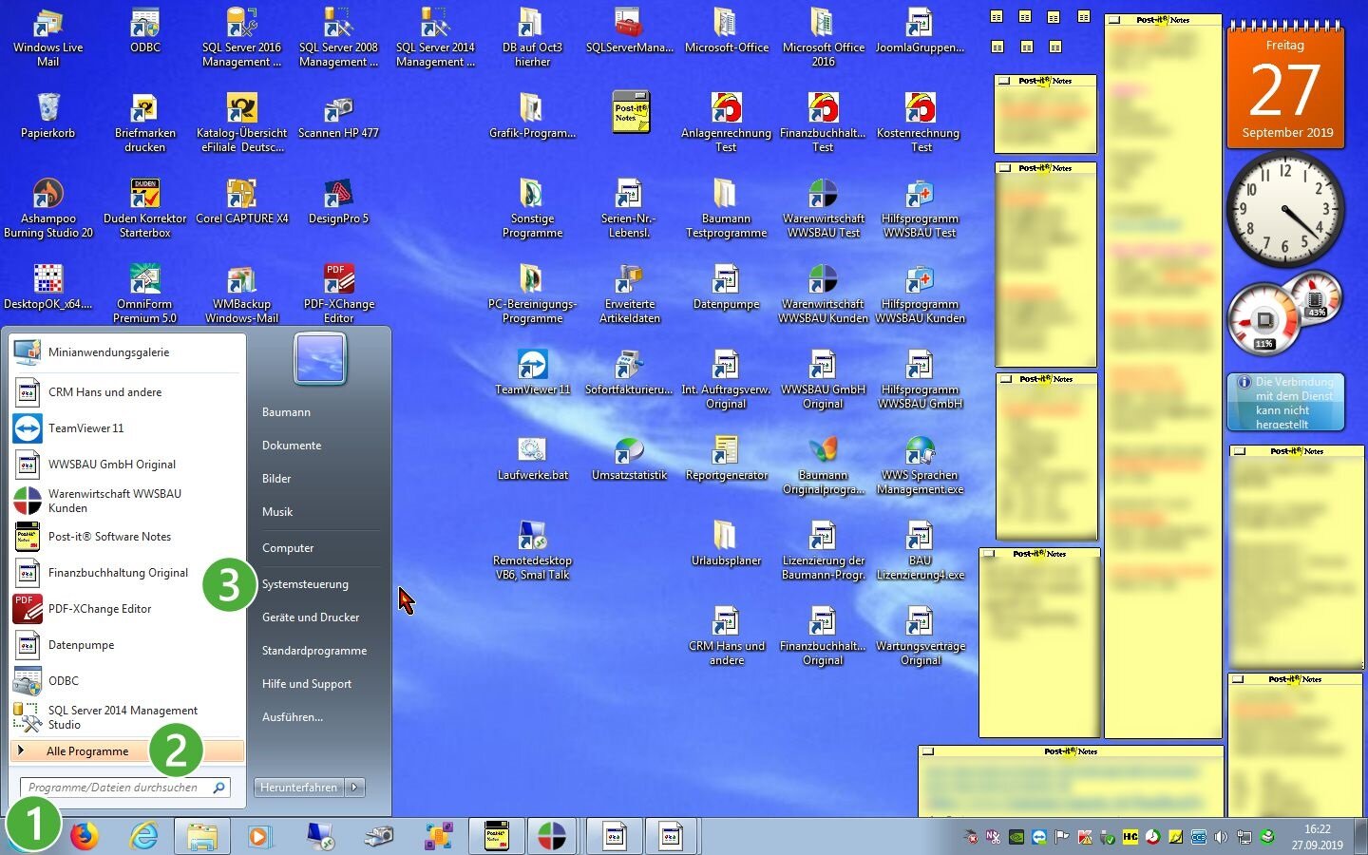Launch CRM Hans und andere from Start menu
Image resolution: width=1368 pixels, height=855 pixels.
click(127, 392)
